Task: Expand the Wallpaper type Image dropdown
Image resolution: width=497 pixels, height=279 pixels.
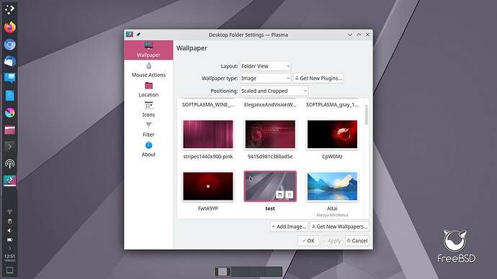Action: [265, 78]
